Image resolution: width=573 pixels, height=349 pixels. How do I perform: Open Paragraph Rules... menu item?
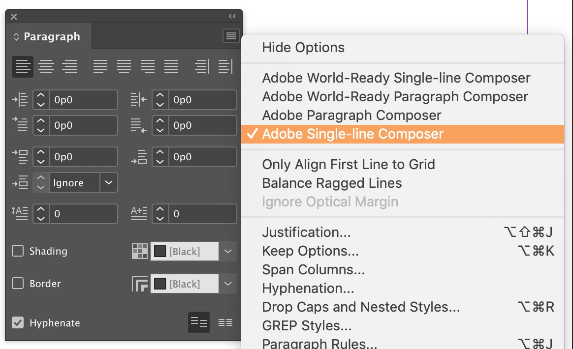pos(403,343)
